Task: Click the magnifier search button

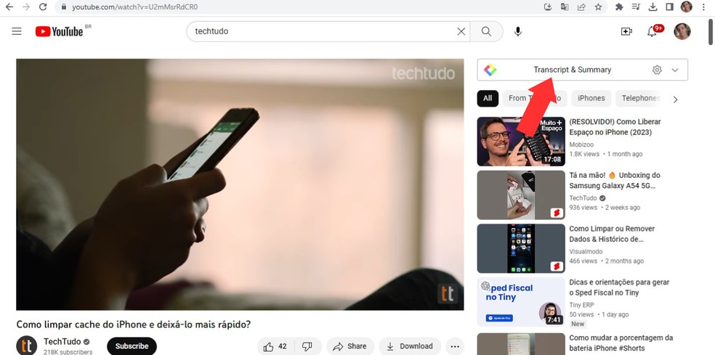Action: pyautogui.click(x=487, y=31)
